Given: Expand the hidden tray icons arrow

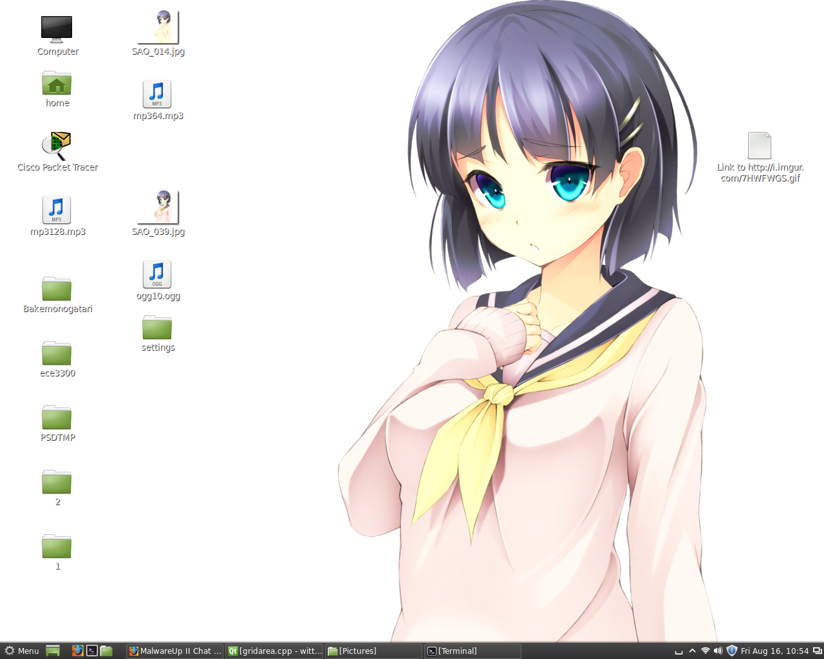Looking at the screenshot, I should tap(692, 651).
